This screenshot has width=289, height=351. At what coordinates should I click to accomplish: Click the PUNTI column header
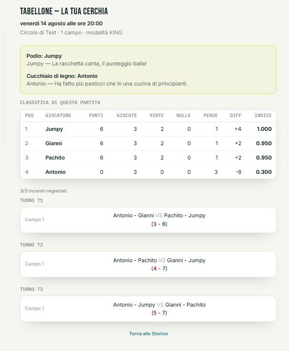tap(96, 116)
